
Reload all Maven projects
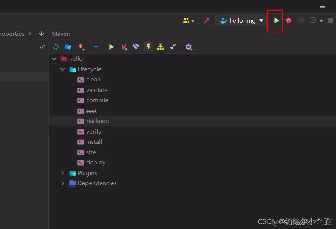coord(56,47)
